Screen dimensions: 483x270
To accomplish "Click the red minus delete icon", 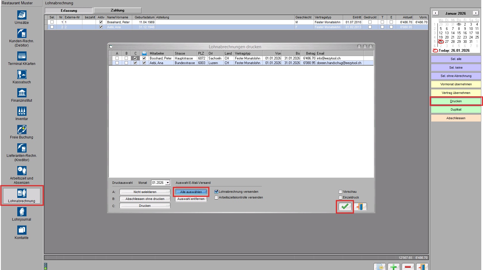I will click(408, 267).
